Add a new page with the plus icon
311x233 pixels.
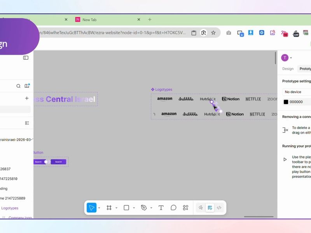[27, 98]
